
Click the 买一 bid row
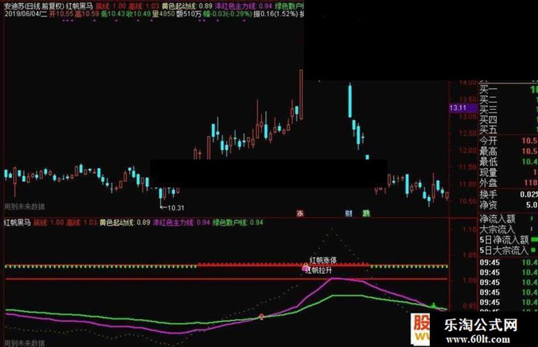tap(508, 89)
